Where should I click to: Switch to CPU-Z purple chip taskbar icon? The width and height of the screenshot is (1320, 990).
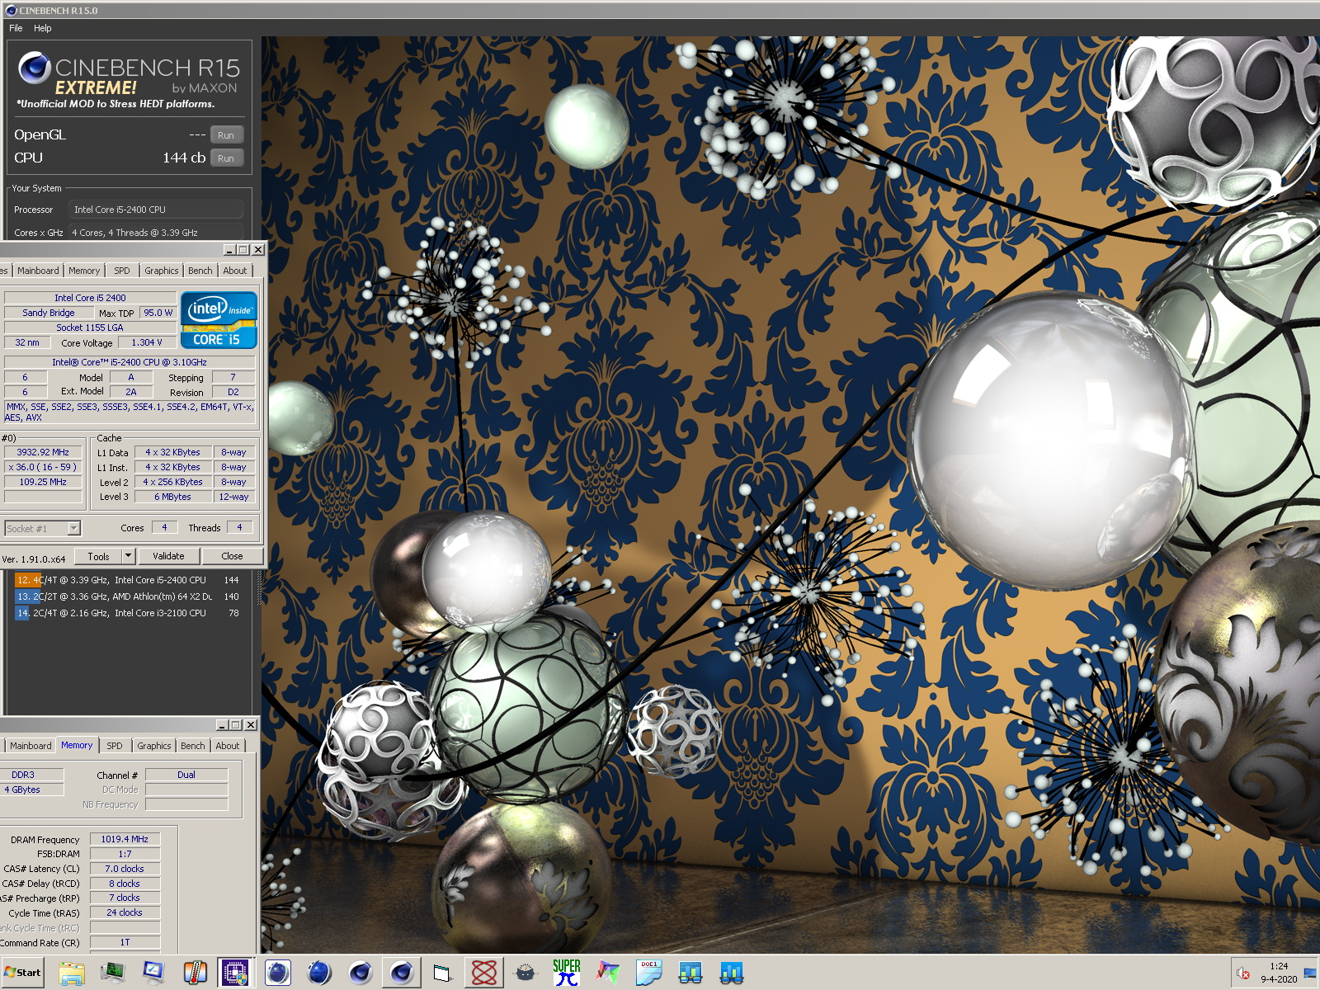pos(235,973)
